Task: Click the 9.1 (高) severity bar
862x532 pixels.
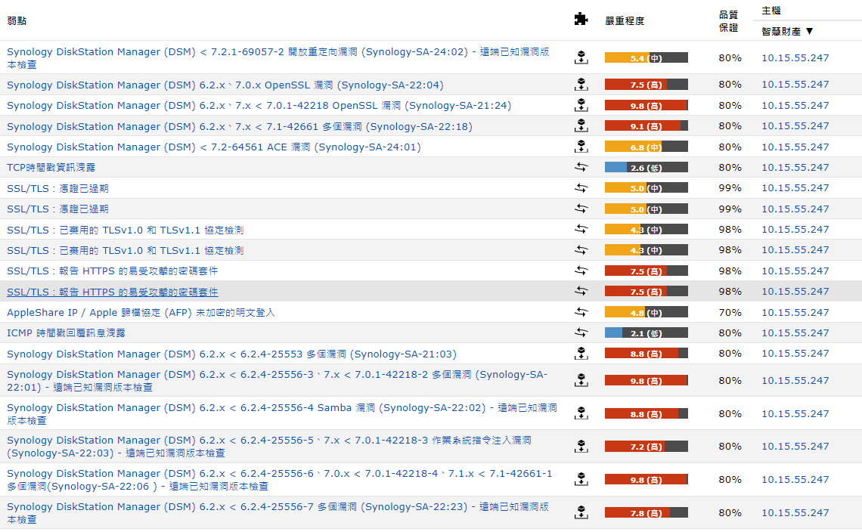Action: (x=646, y=126)
